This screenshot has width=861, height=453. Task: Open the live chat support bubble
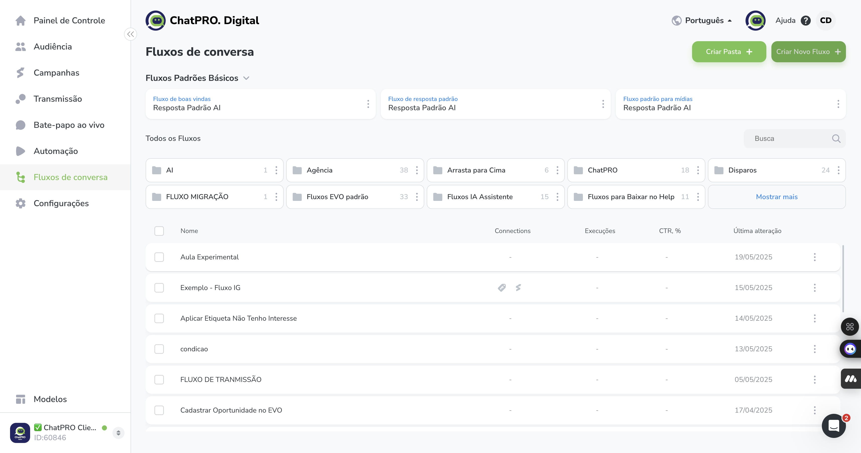click(834, 426)
